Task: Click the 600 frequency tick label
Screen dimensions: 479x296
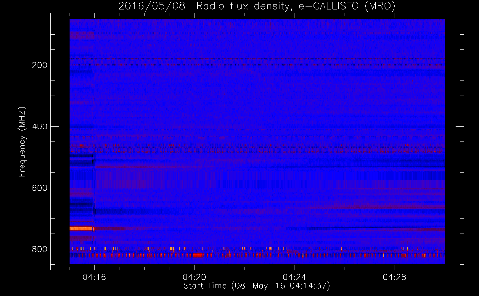Action: [x=40, y=188]
